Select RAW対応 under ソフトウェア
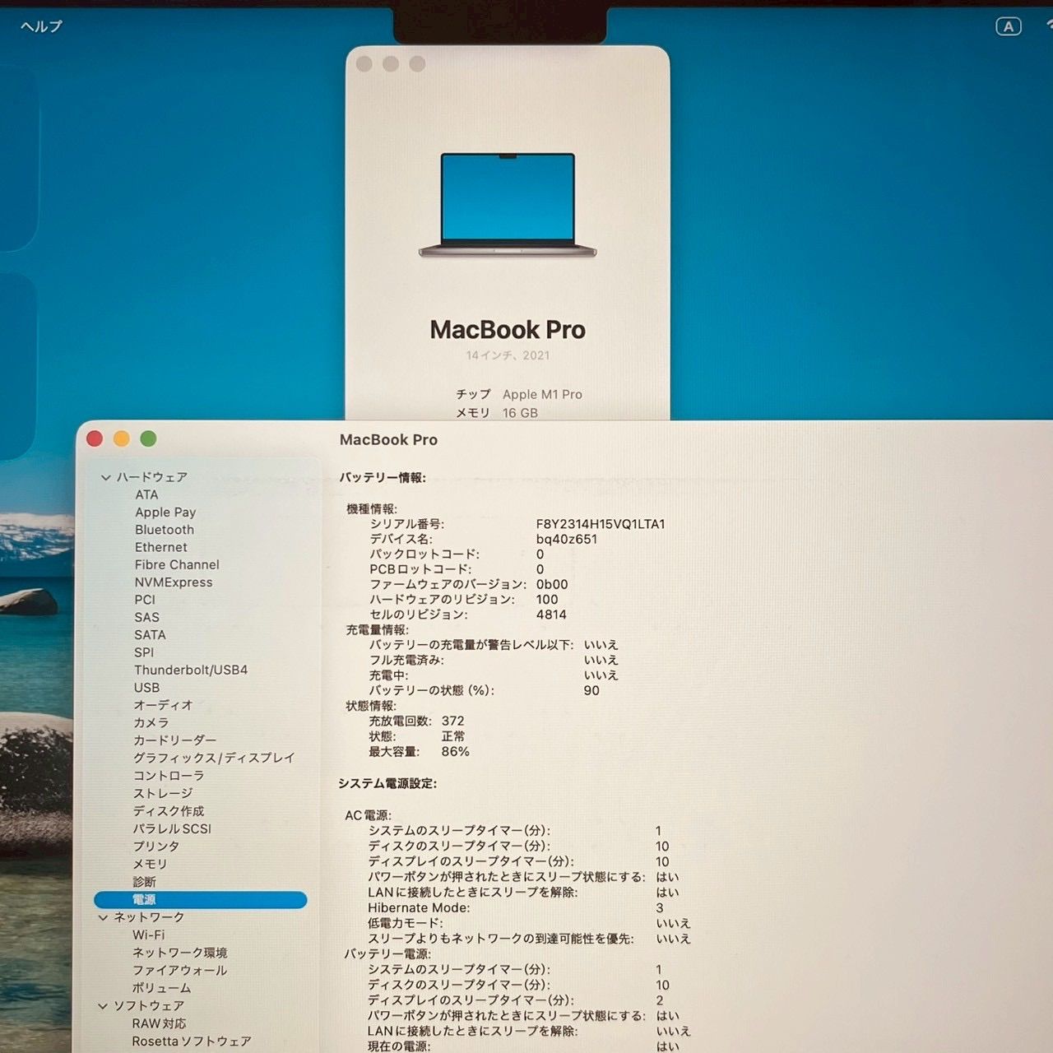Viewport: 1053px width, 1053px height. tap(160, 1023)
